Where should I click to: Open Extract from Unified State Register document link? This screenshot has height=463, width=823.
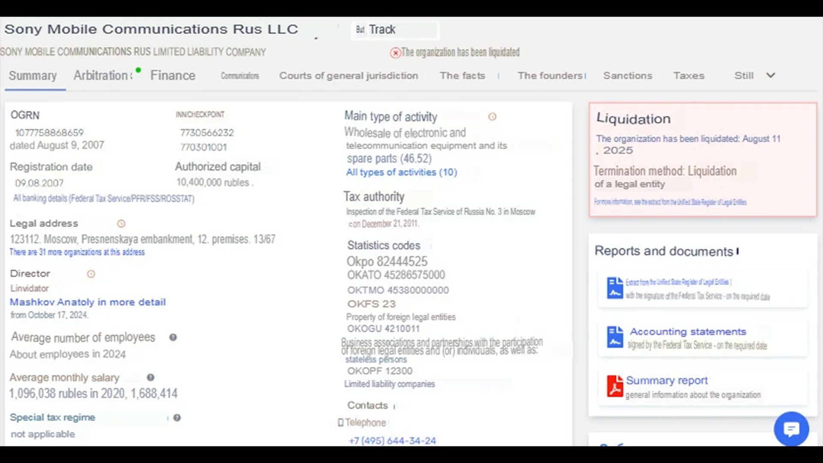click(678, 282)
